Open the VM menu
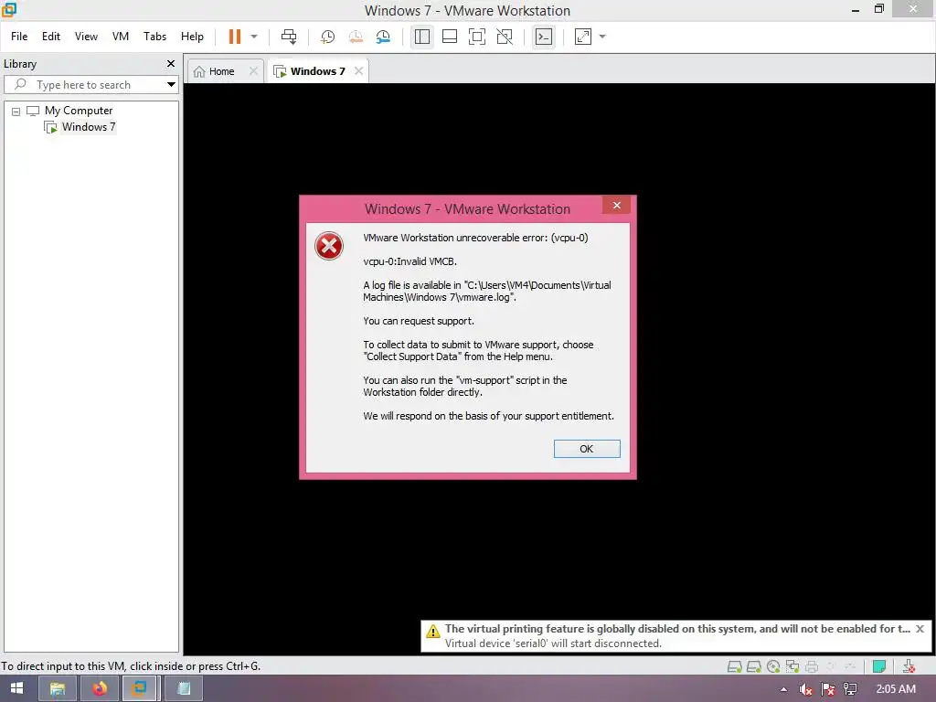Image resolution: width=936 pixels, height=702 pixels. tap(121, 37)
